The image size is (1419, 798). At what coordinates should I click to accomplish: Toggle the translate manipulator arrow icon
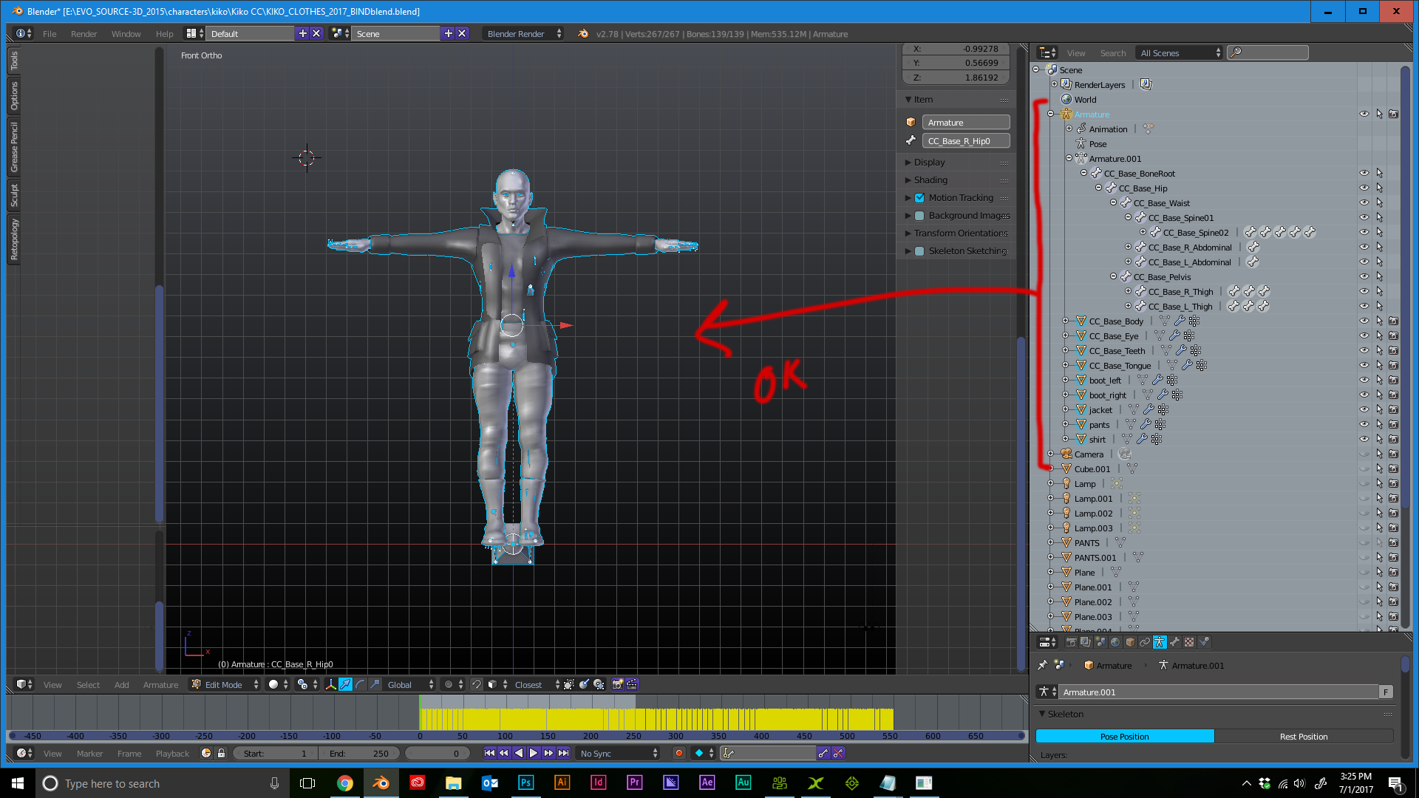345,684
